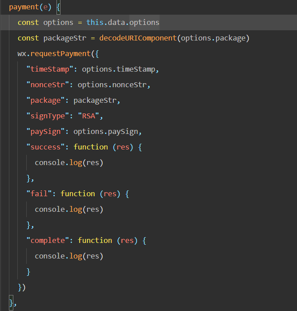This screenshot has width=297, height=311.
Task: Click packageStr value on the package line
Action: pyautogui.click(x=95, y=101)
